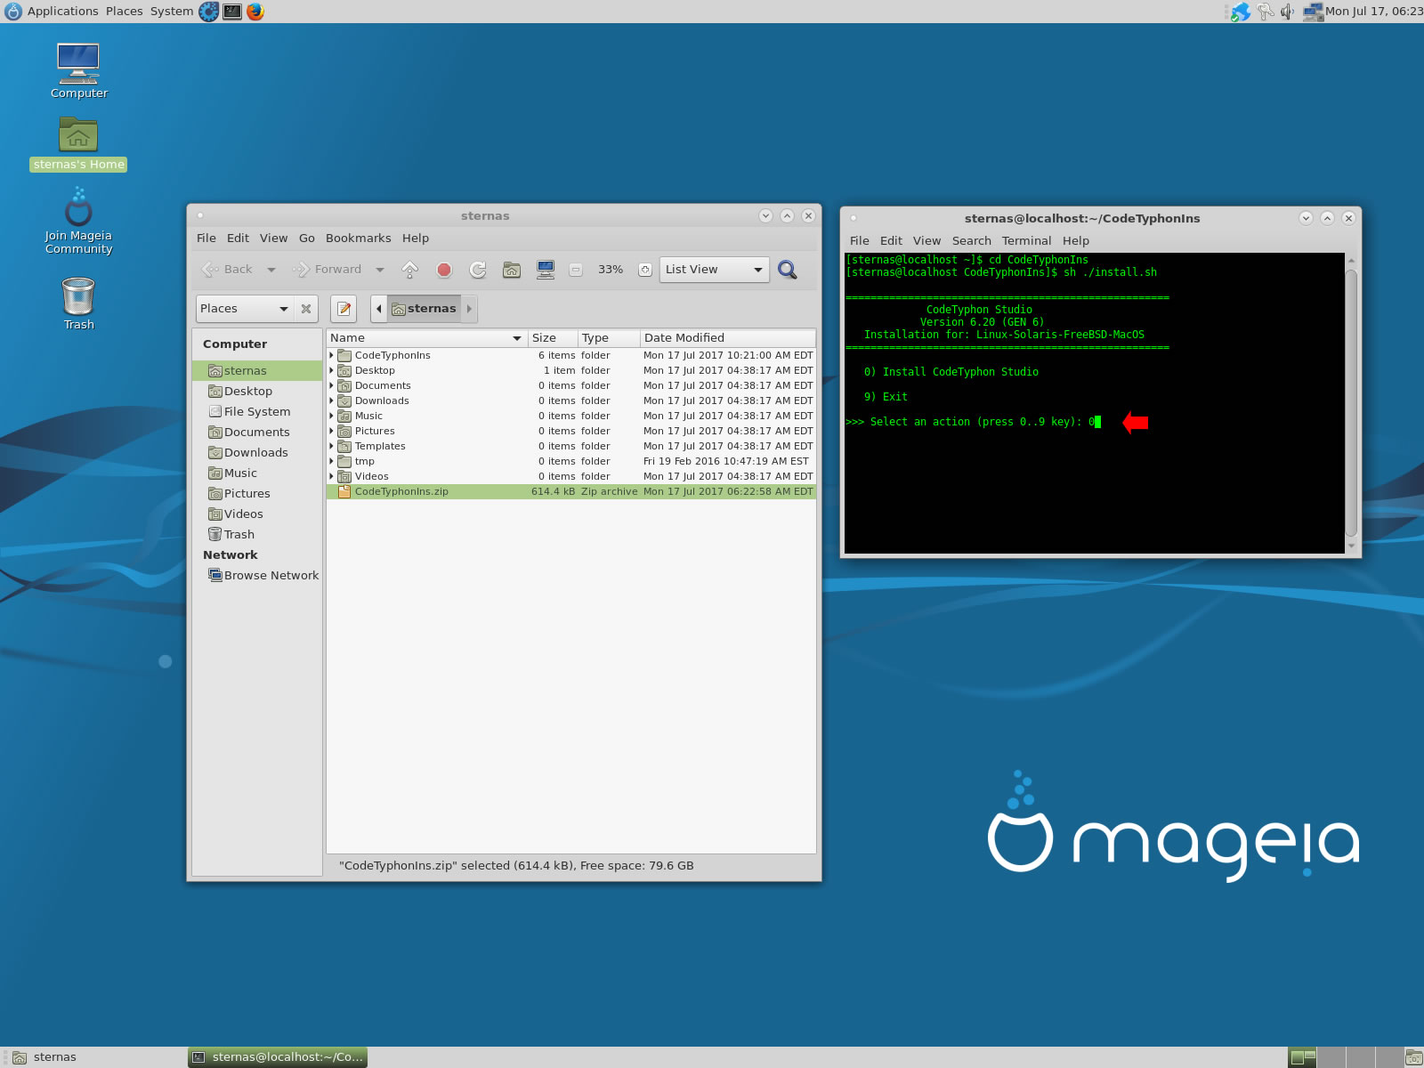The width and height of the screenshot is (1424, 1068).
Task: Sort by Size column header
Action: pyautogui.click(x=553, y=338)
